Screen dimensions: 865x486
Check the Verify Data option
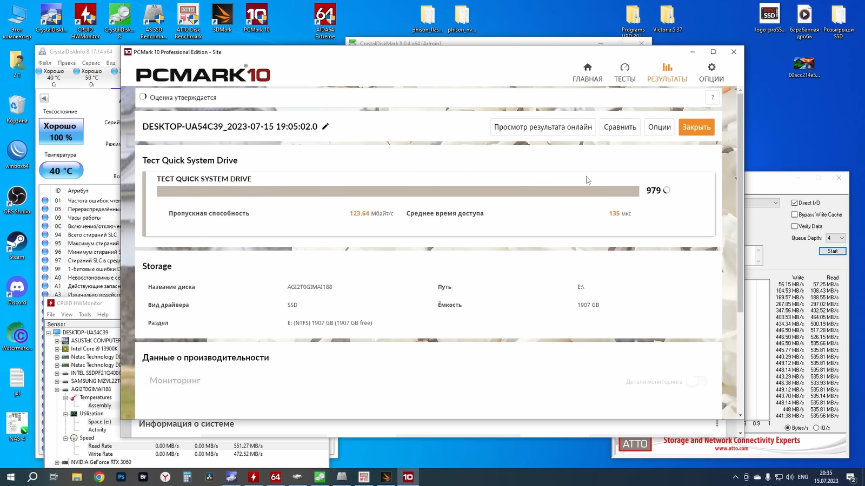pos(795,226)
